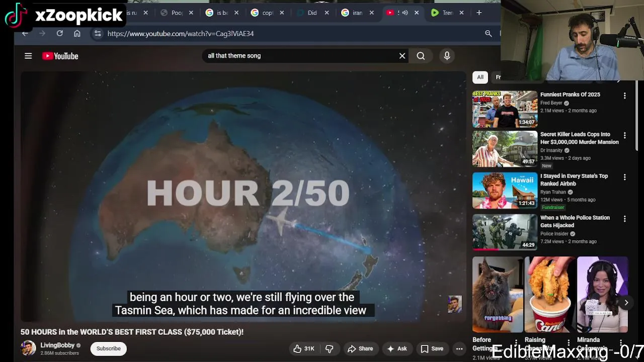View site information icon beside URL
Screen dimensions: 644x362
click(x=98, y=33)
